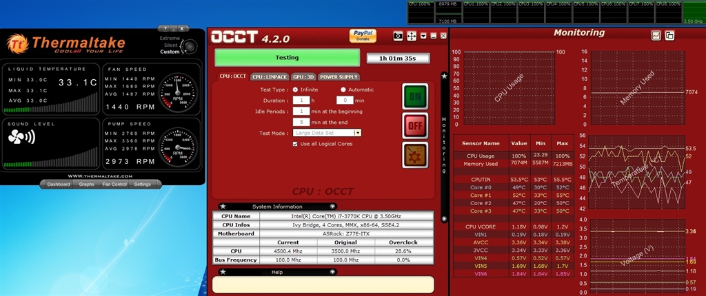Click the elapsed time 1h 01m 35s box
706x296 pixels.
click(x=398, y=58)
